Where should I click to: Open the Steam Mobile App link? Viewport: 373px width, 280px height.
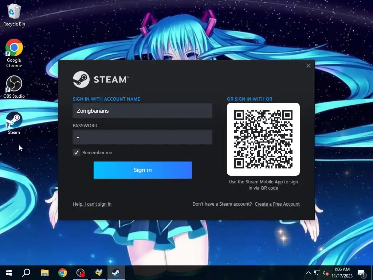(x=264, y=182)
